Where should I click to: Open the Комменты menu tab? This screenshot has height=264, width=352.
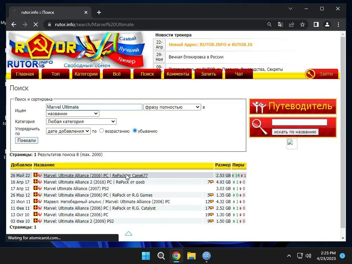[x=178, y=74]
